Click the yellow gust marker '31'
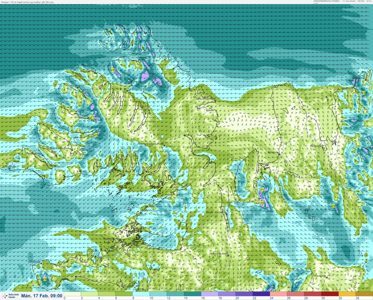Image resolution: width=373 pixels, height=300 pixels. pyautogui.click(x=262, y=189)
